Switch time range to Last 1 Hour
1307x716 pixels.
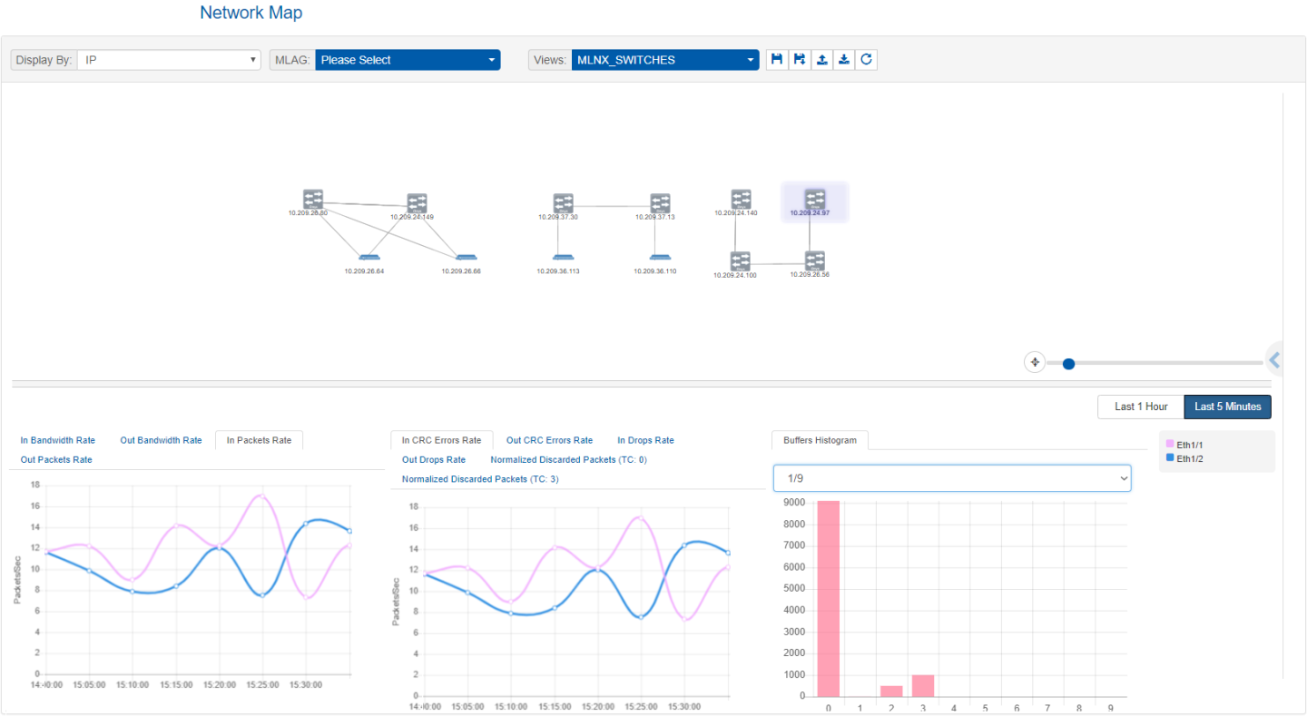(x=1140, y=407)
